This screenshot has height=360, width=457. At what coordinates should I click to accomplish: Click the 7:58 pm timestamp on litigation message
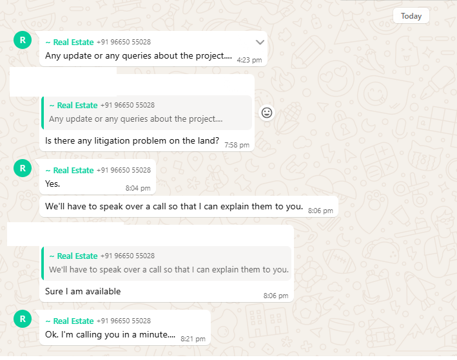point(237,145)
